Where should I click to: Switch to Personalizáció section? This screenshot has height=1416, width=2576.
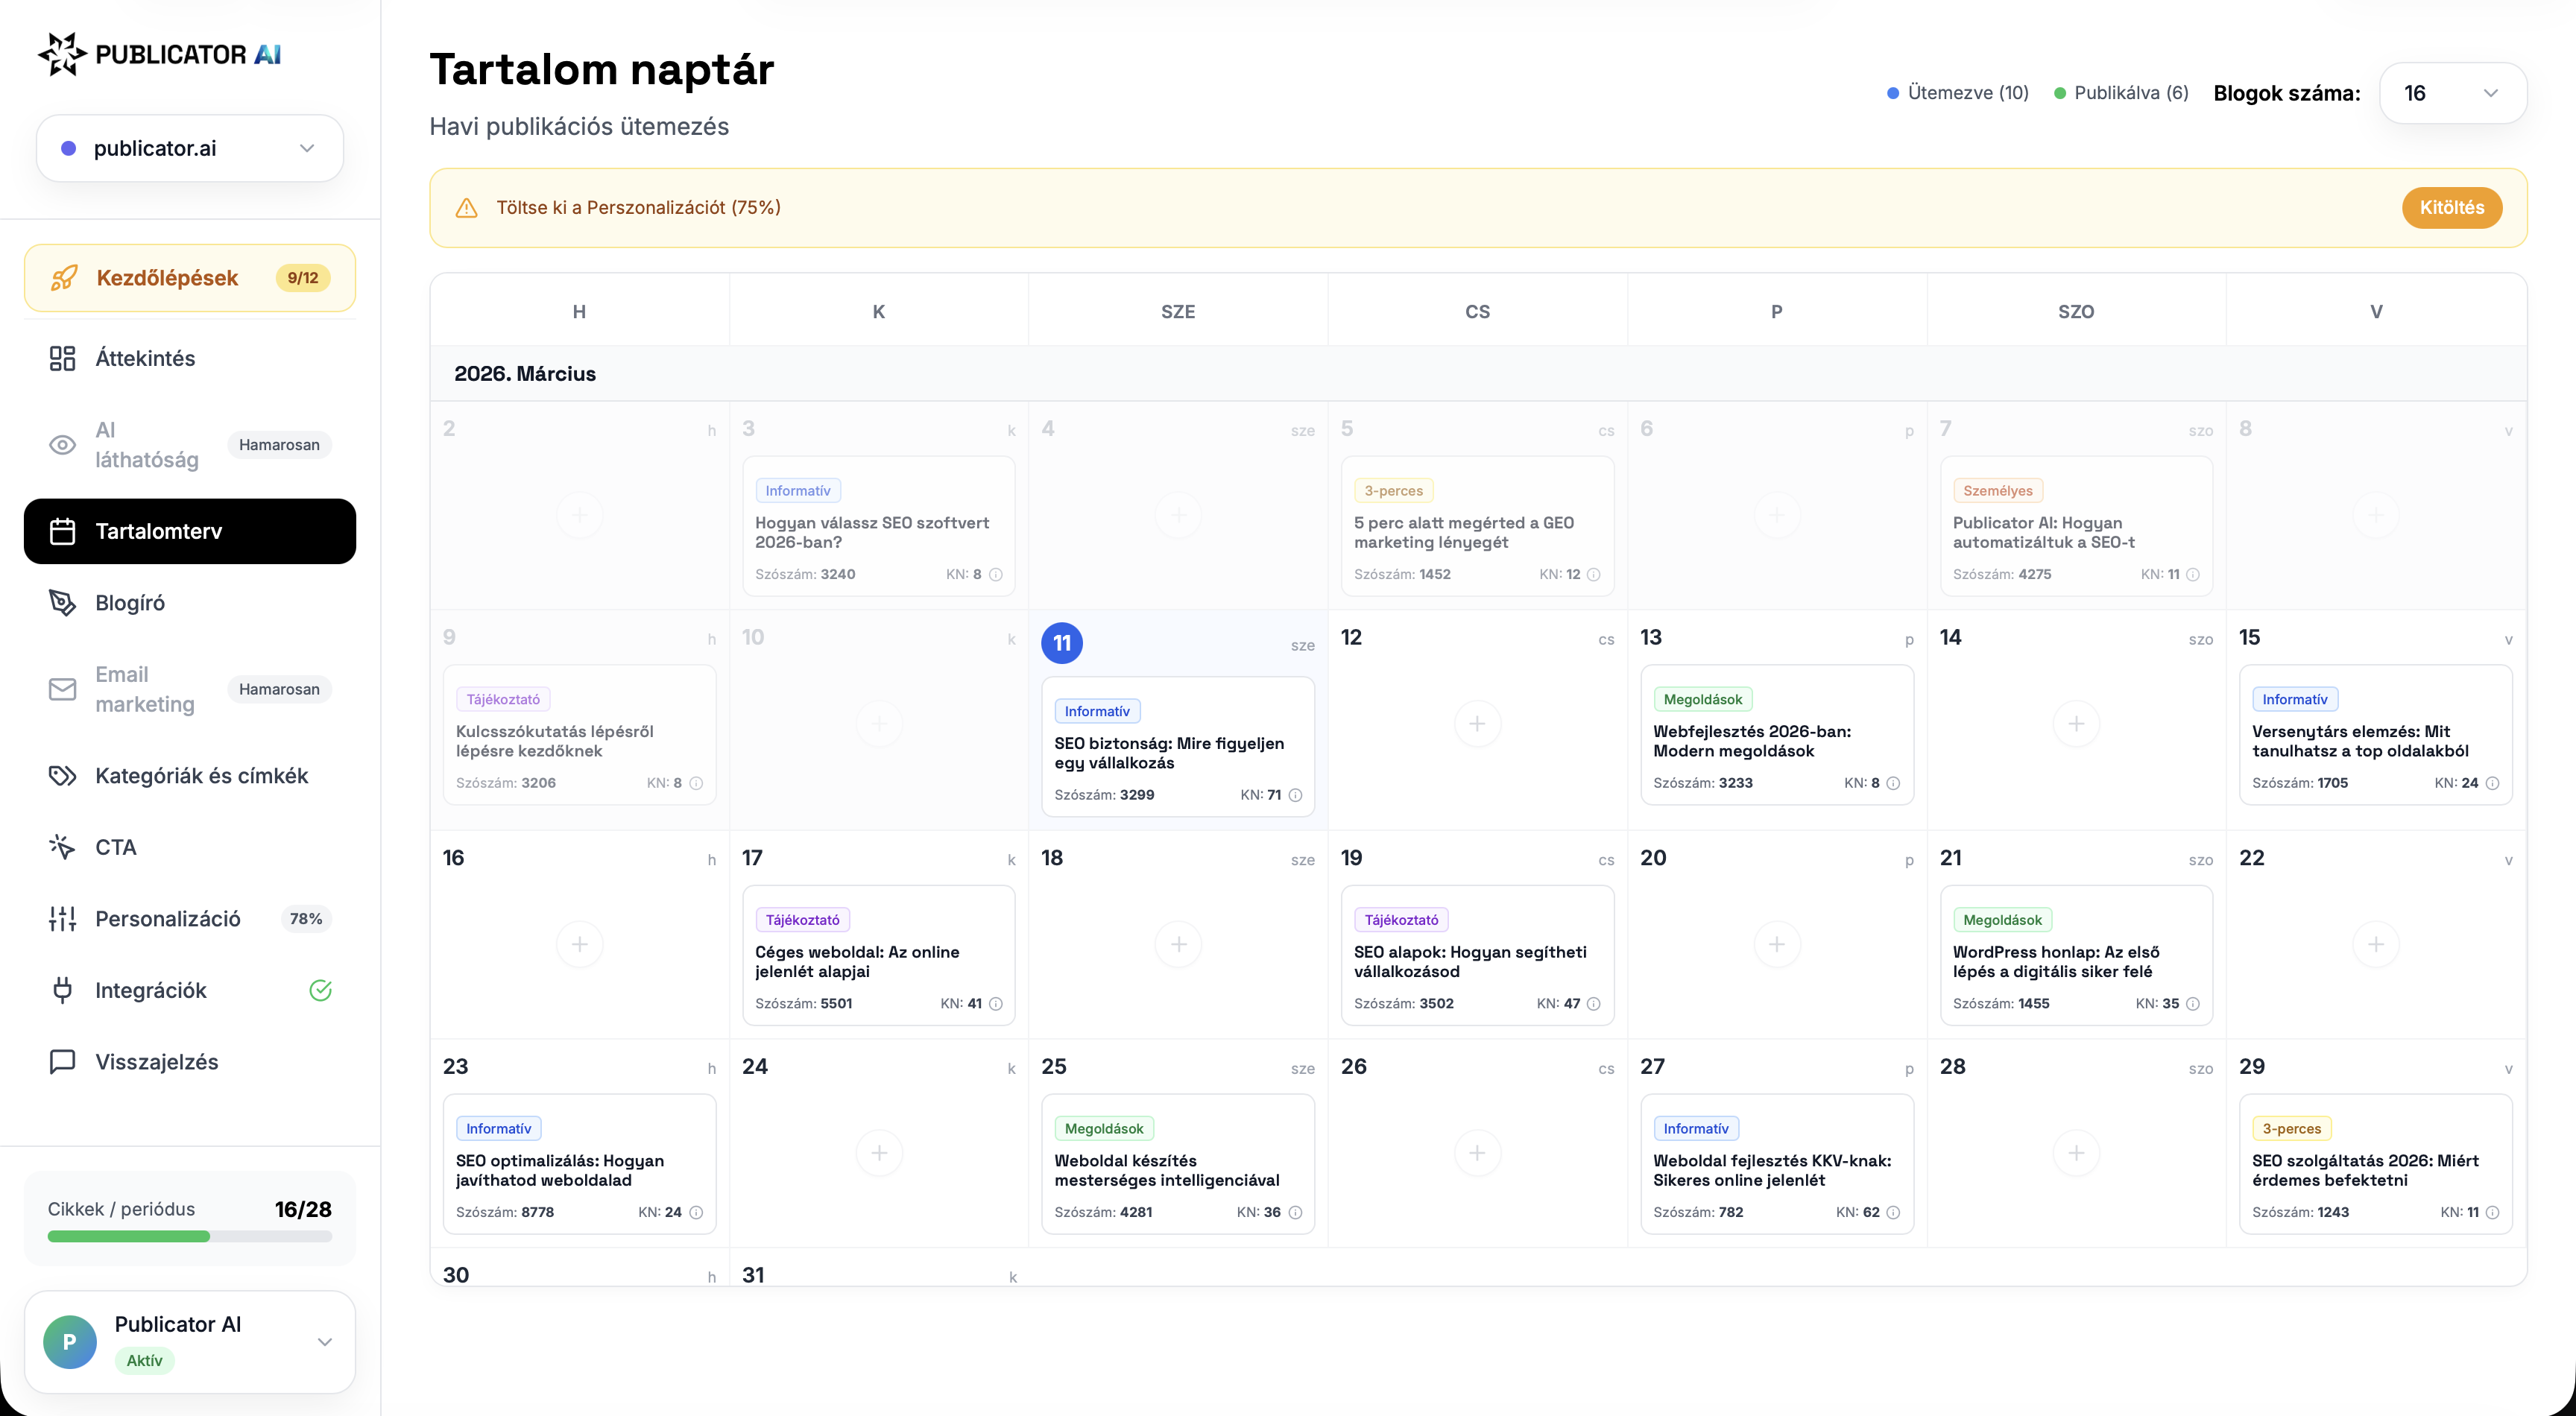167,918
